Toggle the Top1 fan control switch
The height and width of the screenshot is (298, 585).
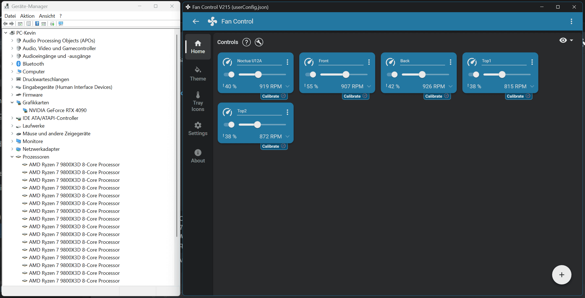click(474, 74)
